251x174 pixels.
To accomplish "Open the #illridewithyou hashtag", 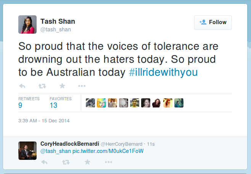I will pyautogui.click(x=163, y=72).
